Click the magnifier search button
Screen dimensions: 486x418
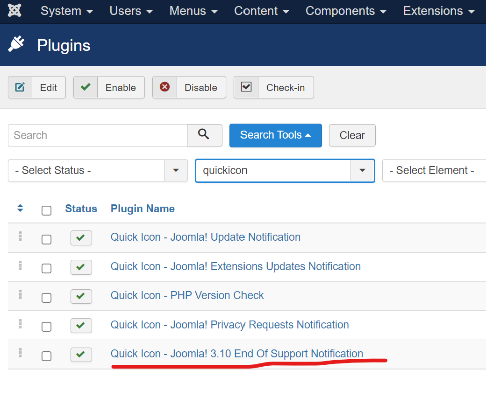pyautogui.click(x=205, y=135)
